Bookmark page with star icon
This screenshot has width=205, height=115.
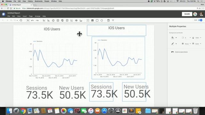click(200, 8)
